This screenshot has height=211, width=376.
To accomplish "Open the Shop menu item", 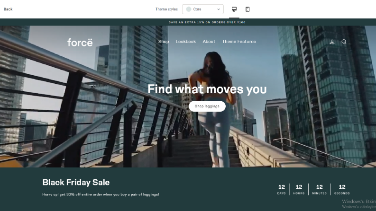I will tap(164, 41).
